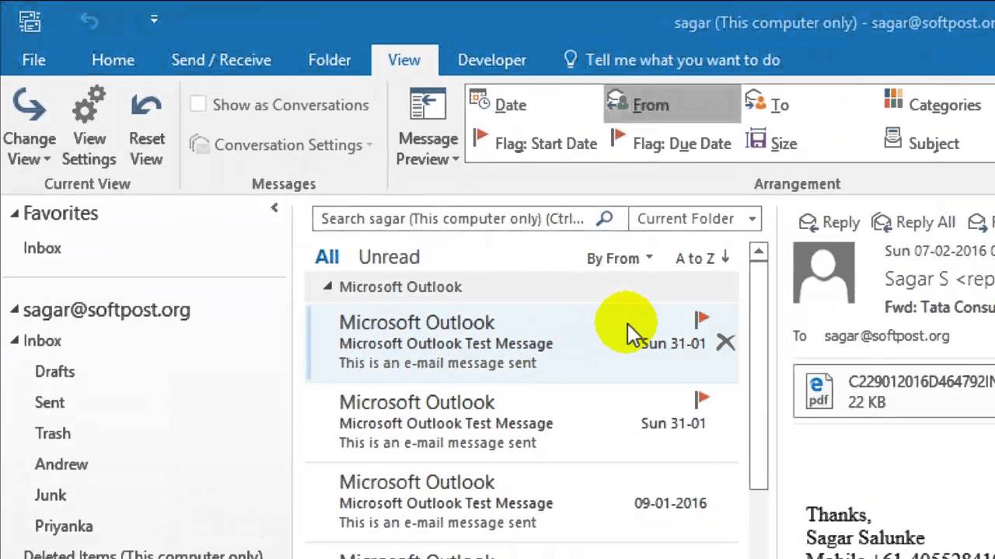Viewport: 995px width, 559px height.
Task: Click the Send/Receive All Folders quick access icon
Action: coord(30,21)
